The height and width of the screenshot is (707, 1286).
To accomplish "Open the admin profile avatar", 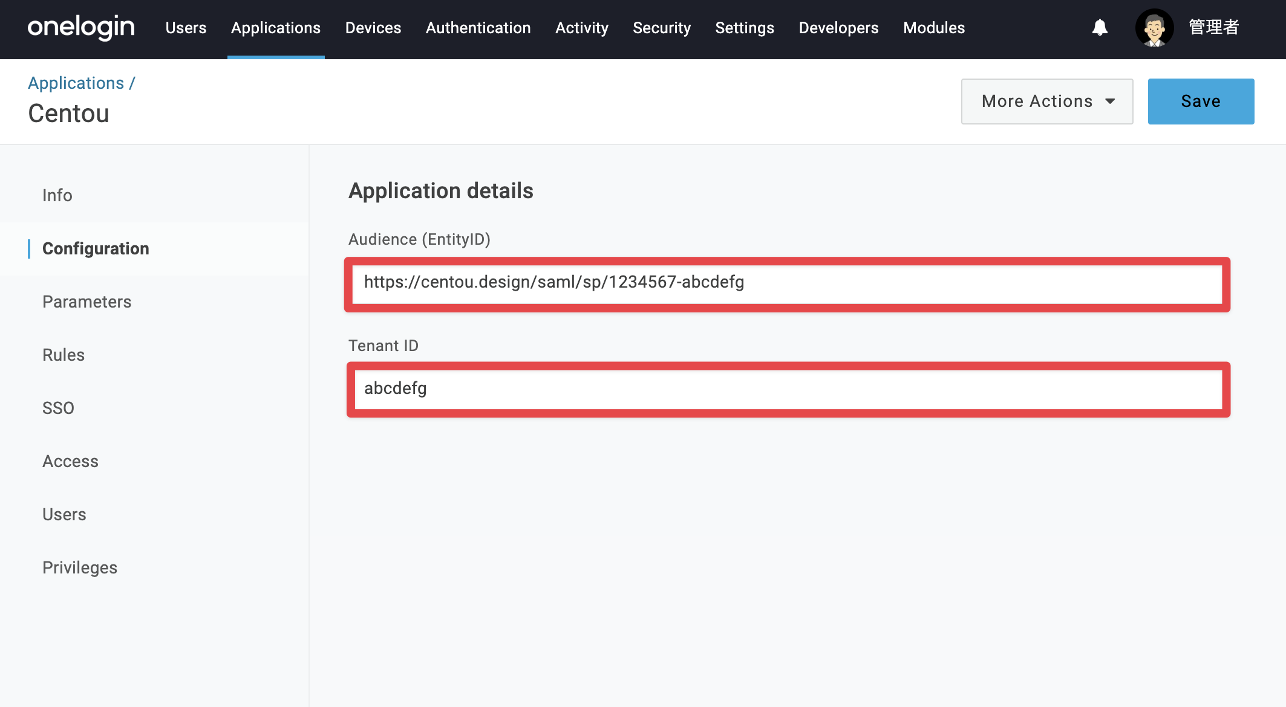I will (1154, 28).
